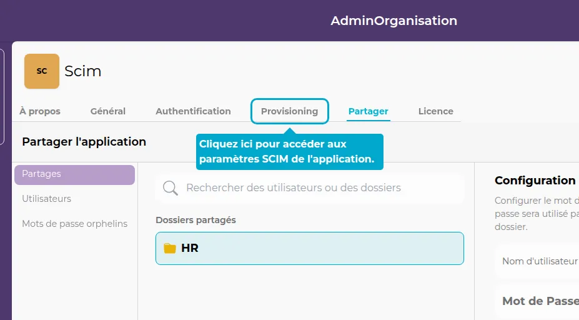The image size is (579, 320).
Task: Click the orange SC application logo
Action: point(42,71)
